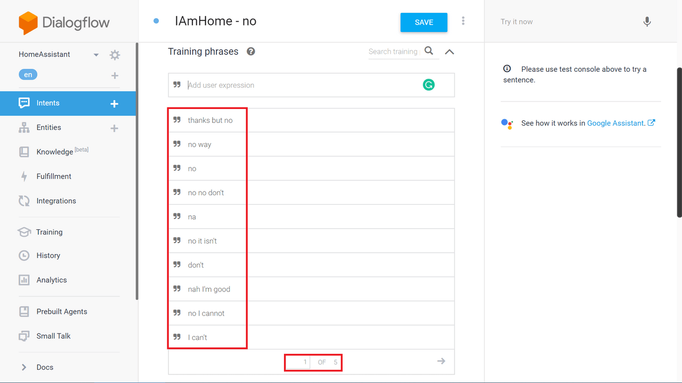Add a new language with plus icon
The height and width of the screenshot is (383, 682).
pyautogui.click(x=115, y=76)
